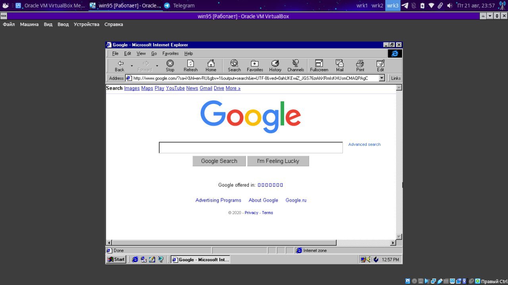Open the Mail toolbar button
508x285 pixels.
[x=340, y=66]
